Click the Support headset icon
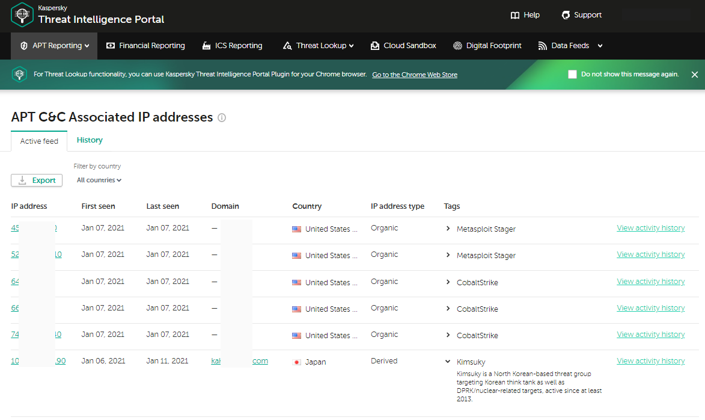This screenshot has height=420, width=705. pos(566,15)
